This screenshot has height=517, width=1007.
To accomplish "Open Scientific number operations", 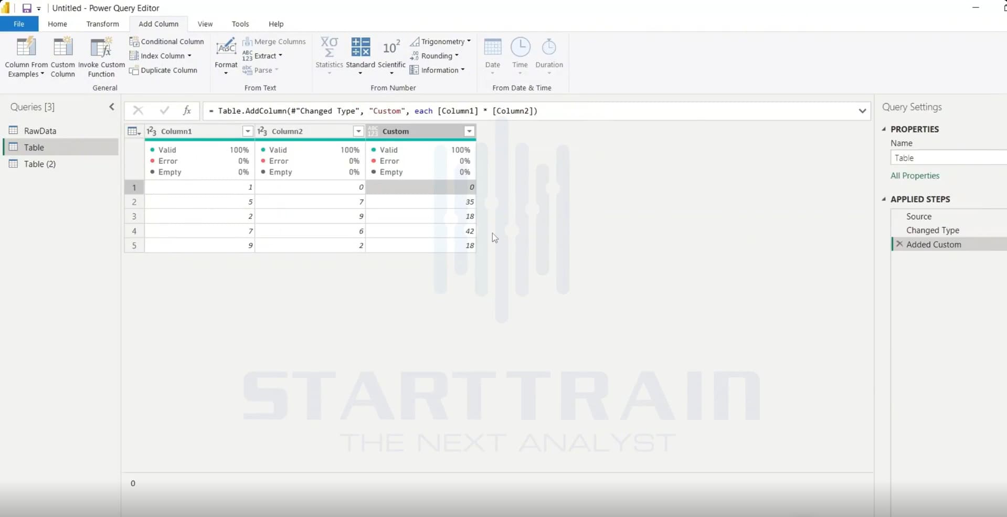I will coord(391,56).
